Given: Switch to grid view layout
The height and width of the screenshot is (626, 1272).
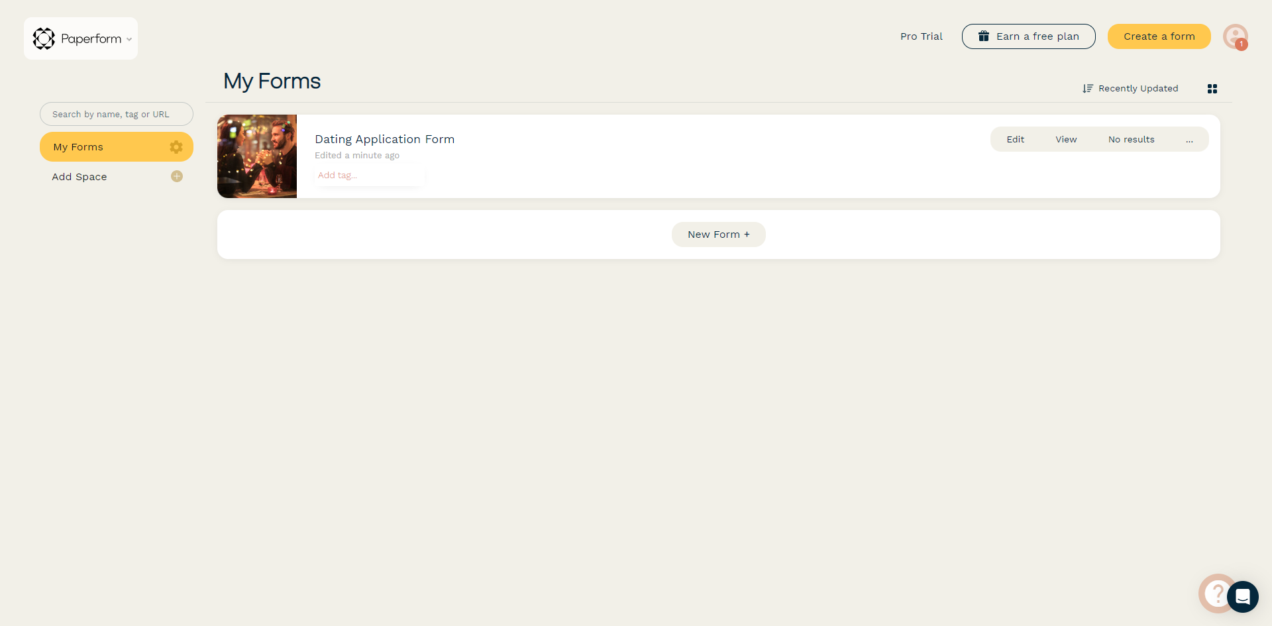Looking at the screenshot, I should [x=1212, y=89].
